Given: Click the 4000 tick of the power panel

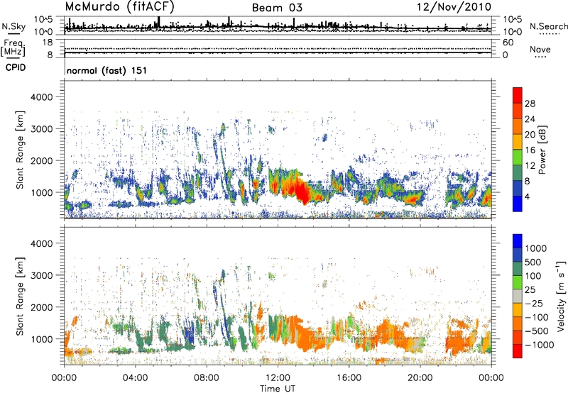Looking at the screenshot, I should click(43, 97).
